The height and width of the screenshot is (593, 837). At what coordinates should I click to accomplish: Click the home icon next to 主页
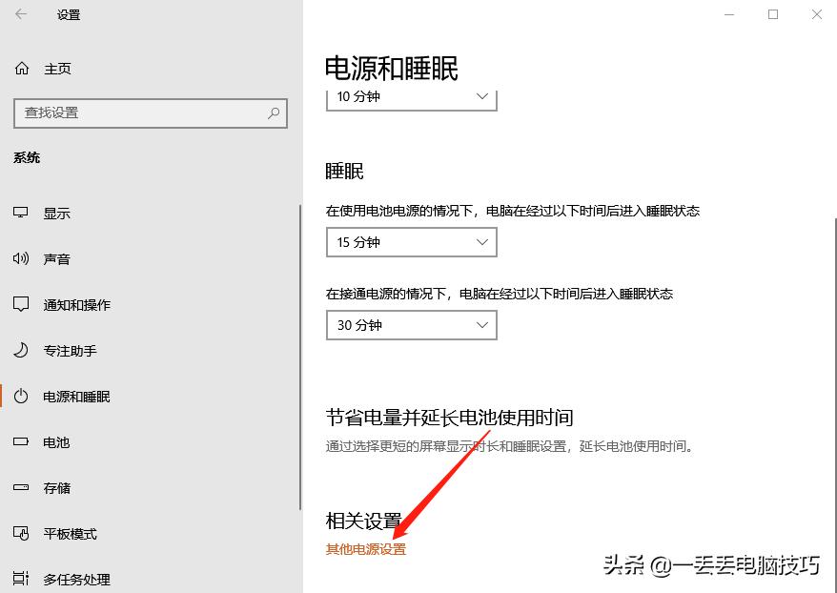click(21, 68)
